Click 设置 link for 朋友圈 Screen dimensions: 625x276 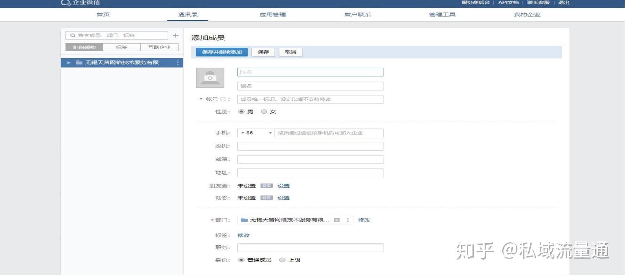[x=284, y=186]
